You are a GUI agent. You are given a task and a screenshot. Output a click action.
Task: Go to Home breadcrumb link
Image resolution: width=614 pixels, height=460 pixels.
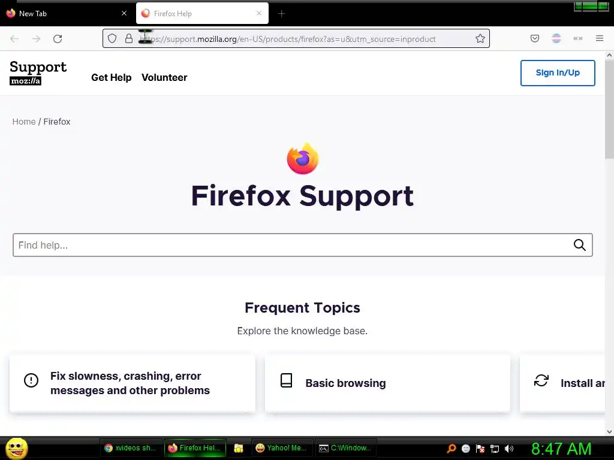point(24,122)
